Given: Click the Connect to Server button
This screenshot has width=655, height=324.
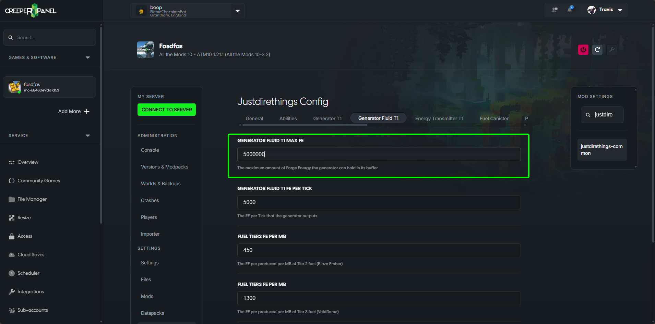Looking at the screenshot, I should 167,110.
